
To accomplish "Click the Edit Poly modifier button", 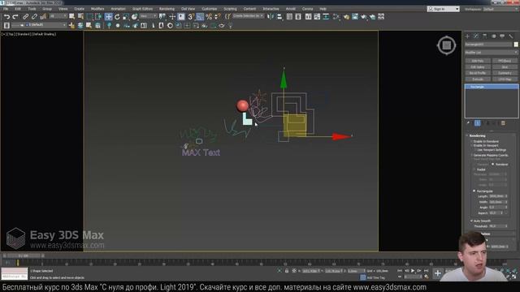I will 478,61.
